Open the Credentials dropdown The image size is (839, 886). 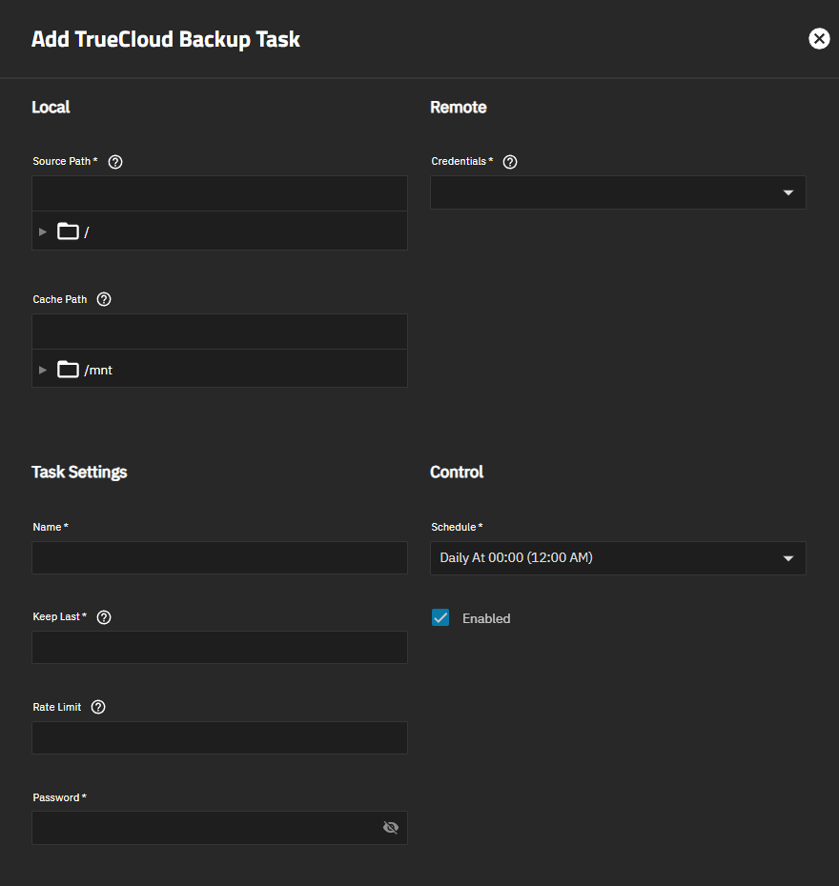(x=618, y=192)
